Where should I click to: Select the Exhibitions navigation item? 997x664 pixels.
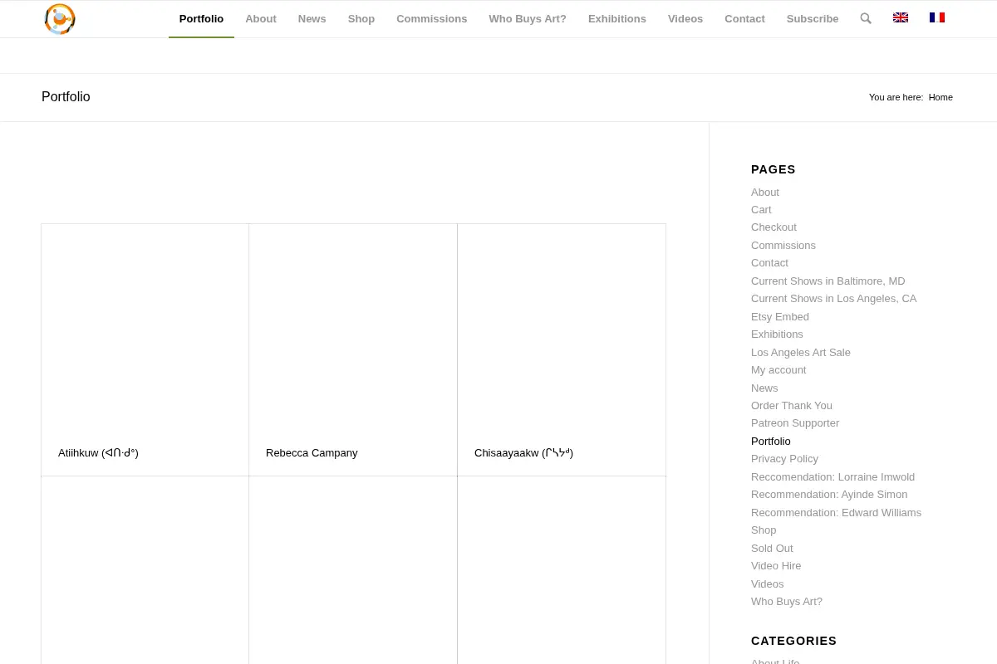tap(617, 19)
